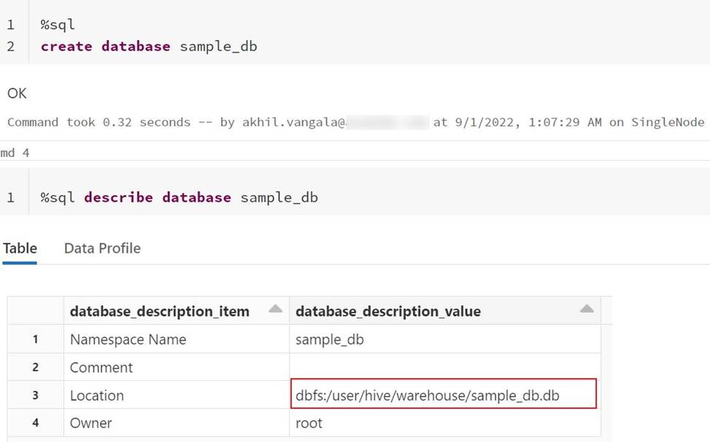Click row number 3 in results table
The image size is (710, 442).
tap(36, 395)
